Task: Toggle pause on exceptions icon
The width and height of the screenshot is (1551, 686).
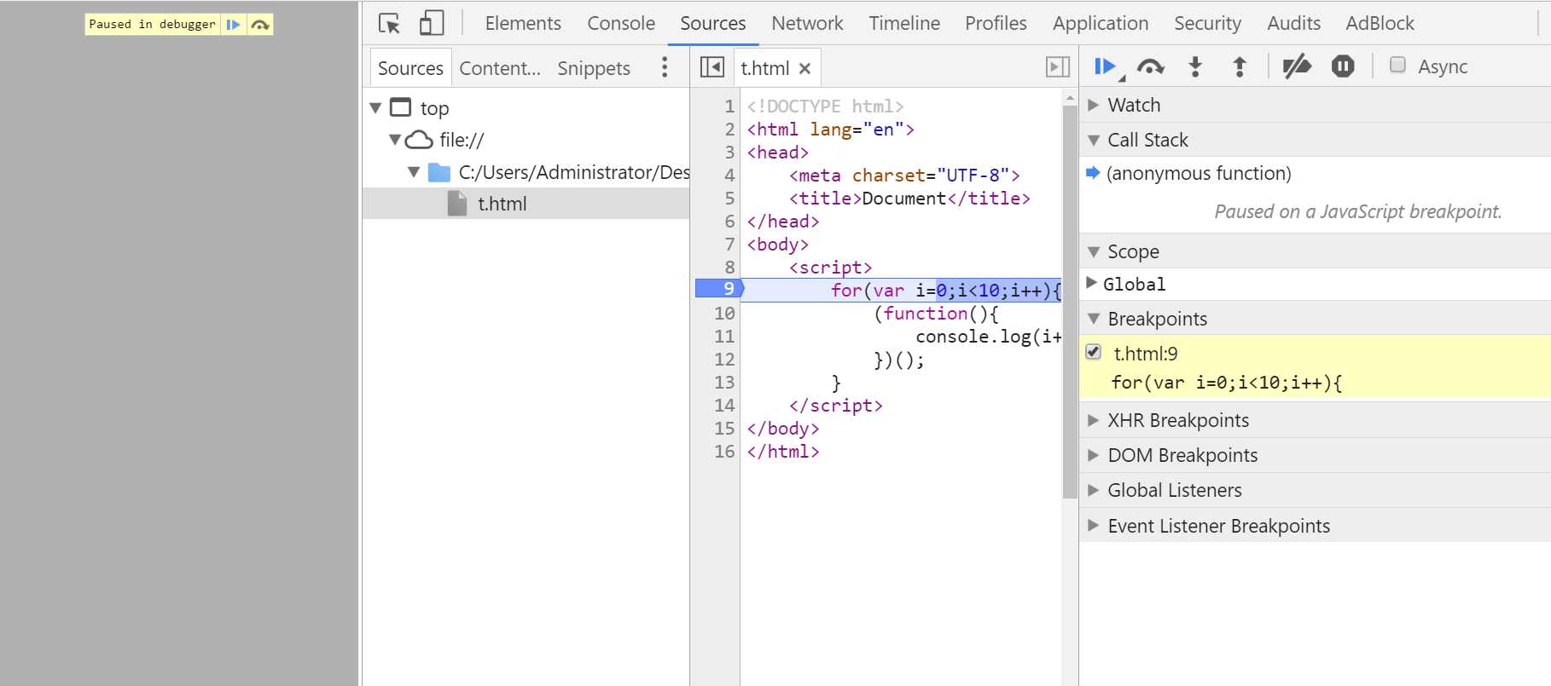Action: tap(1343, 66)
